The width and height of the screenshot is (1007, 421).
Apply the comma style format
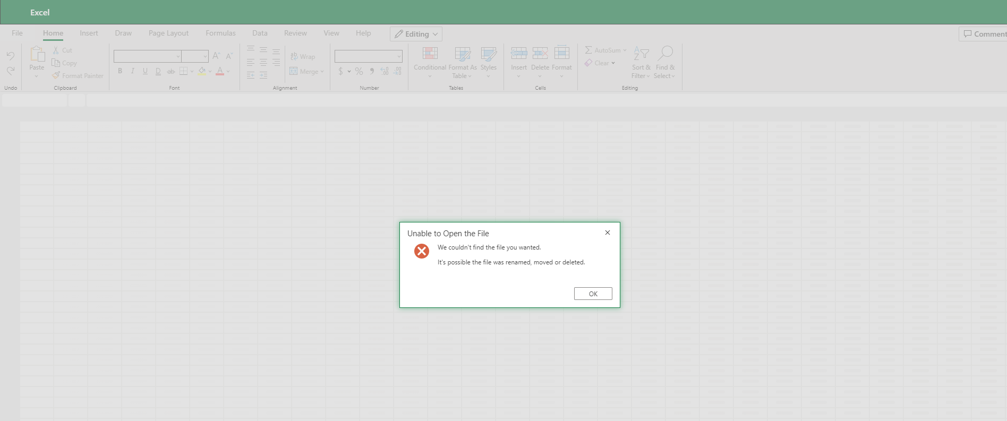[372, 71]
